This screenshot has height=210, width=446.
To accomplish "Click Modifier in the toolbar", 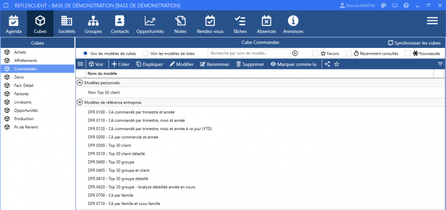I will (x=182, y=64).
